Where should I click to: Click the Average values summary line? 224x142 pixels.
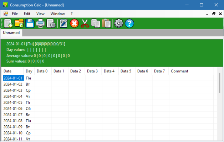(38, 56)
